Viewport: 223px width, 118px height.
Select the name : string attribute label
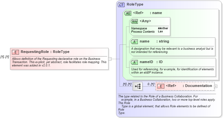pos(154,41)
